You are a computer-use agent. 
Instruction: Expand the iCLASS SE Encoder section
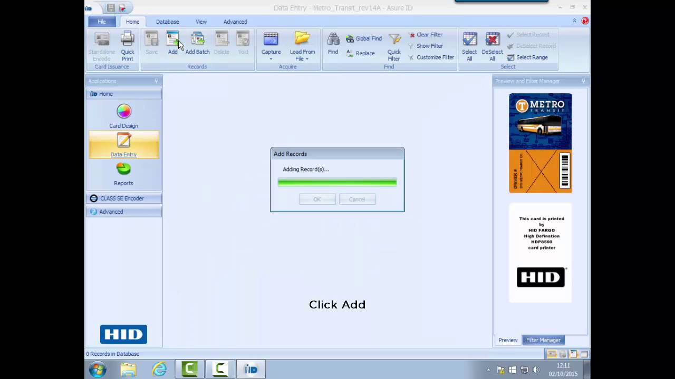pos(123,198)
